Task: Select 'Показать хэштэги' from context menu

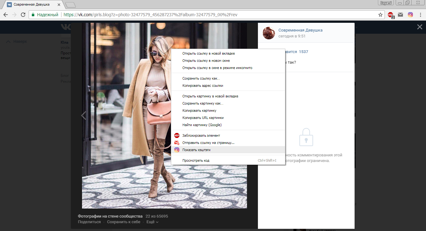Action: pos(196,150)
